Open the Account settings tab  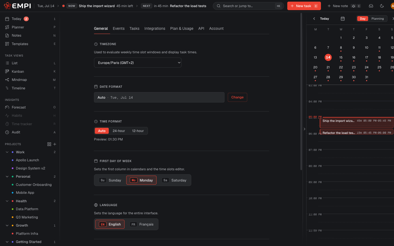pos(216,28)
